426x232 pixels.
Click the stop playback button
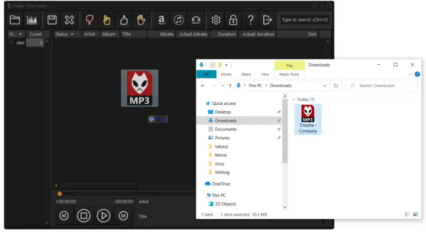point(84,216)
